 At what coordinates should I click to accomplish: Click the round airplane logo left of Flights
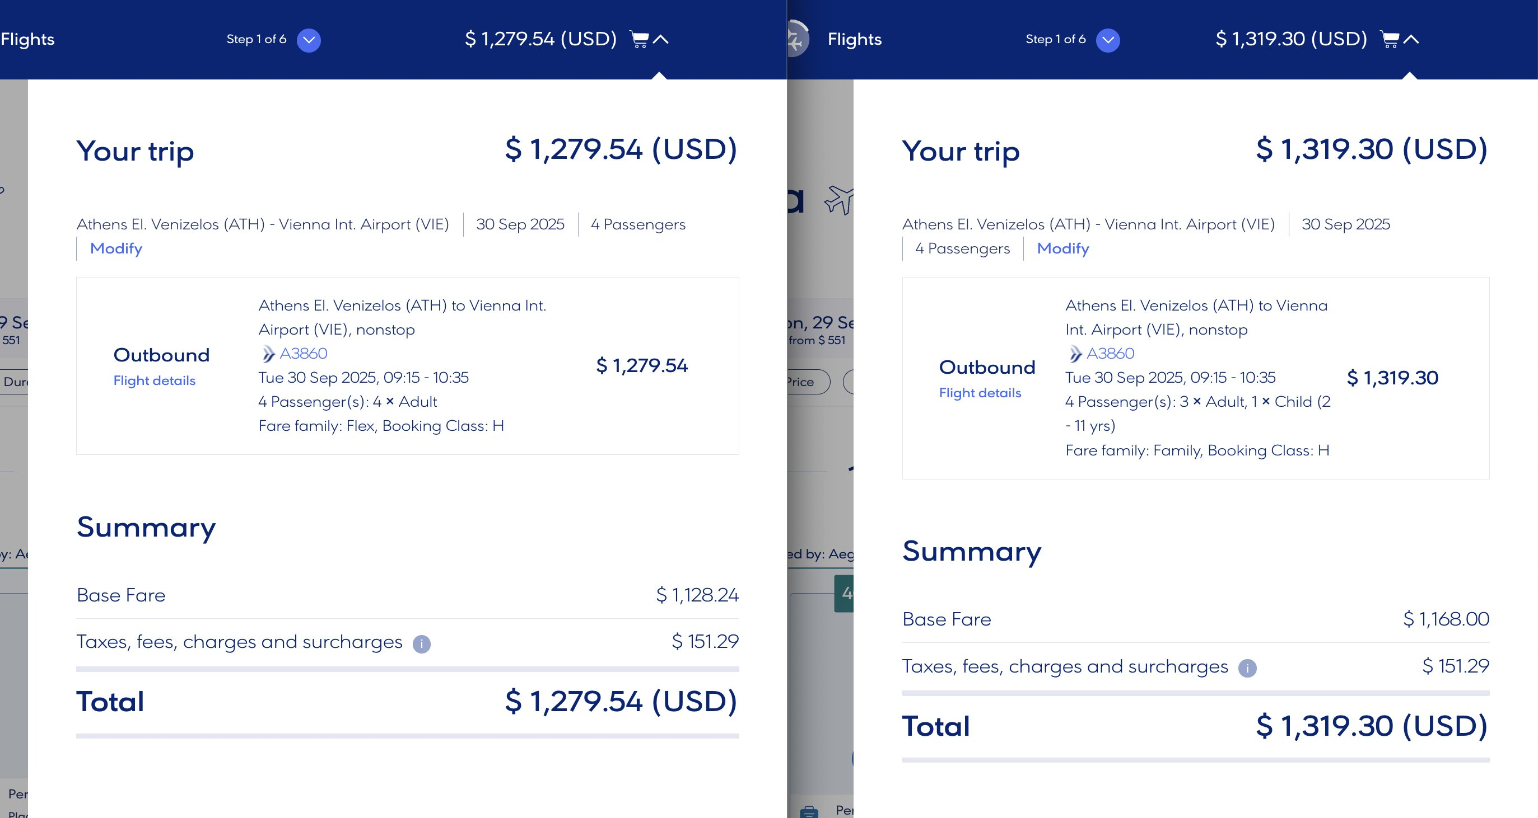[x=797, y=39]
